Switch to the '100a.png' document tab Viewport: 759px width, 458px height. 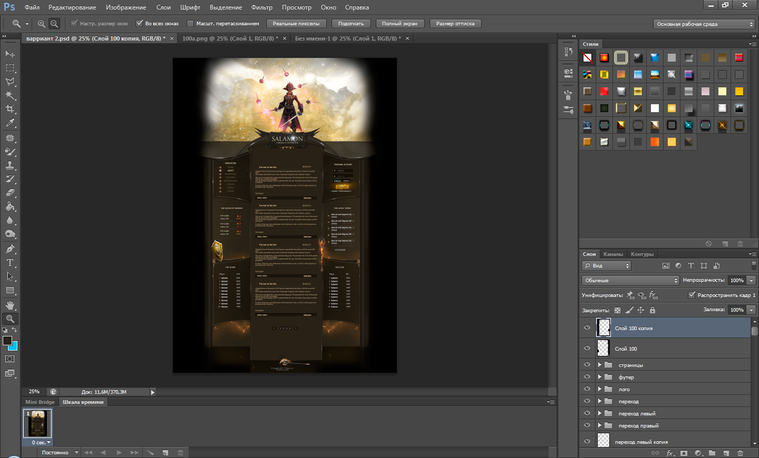pos(230,38)
